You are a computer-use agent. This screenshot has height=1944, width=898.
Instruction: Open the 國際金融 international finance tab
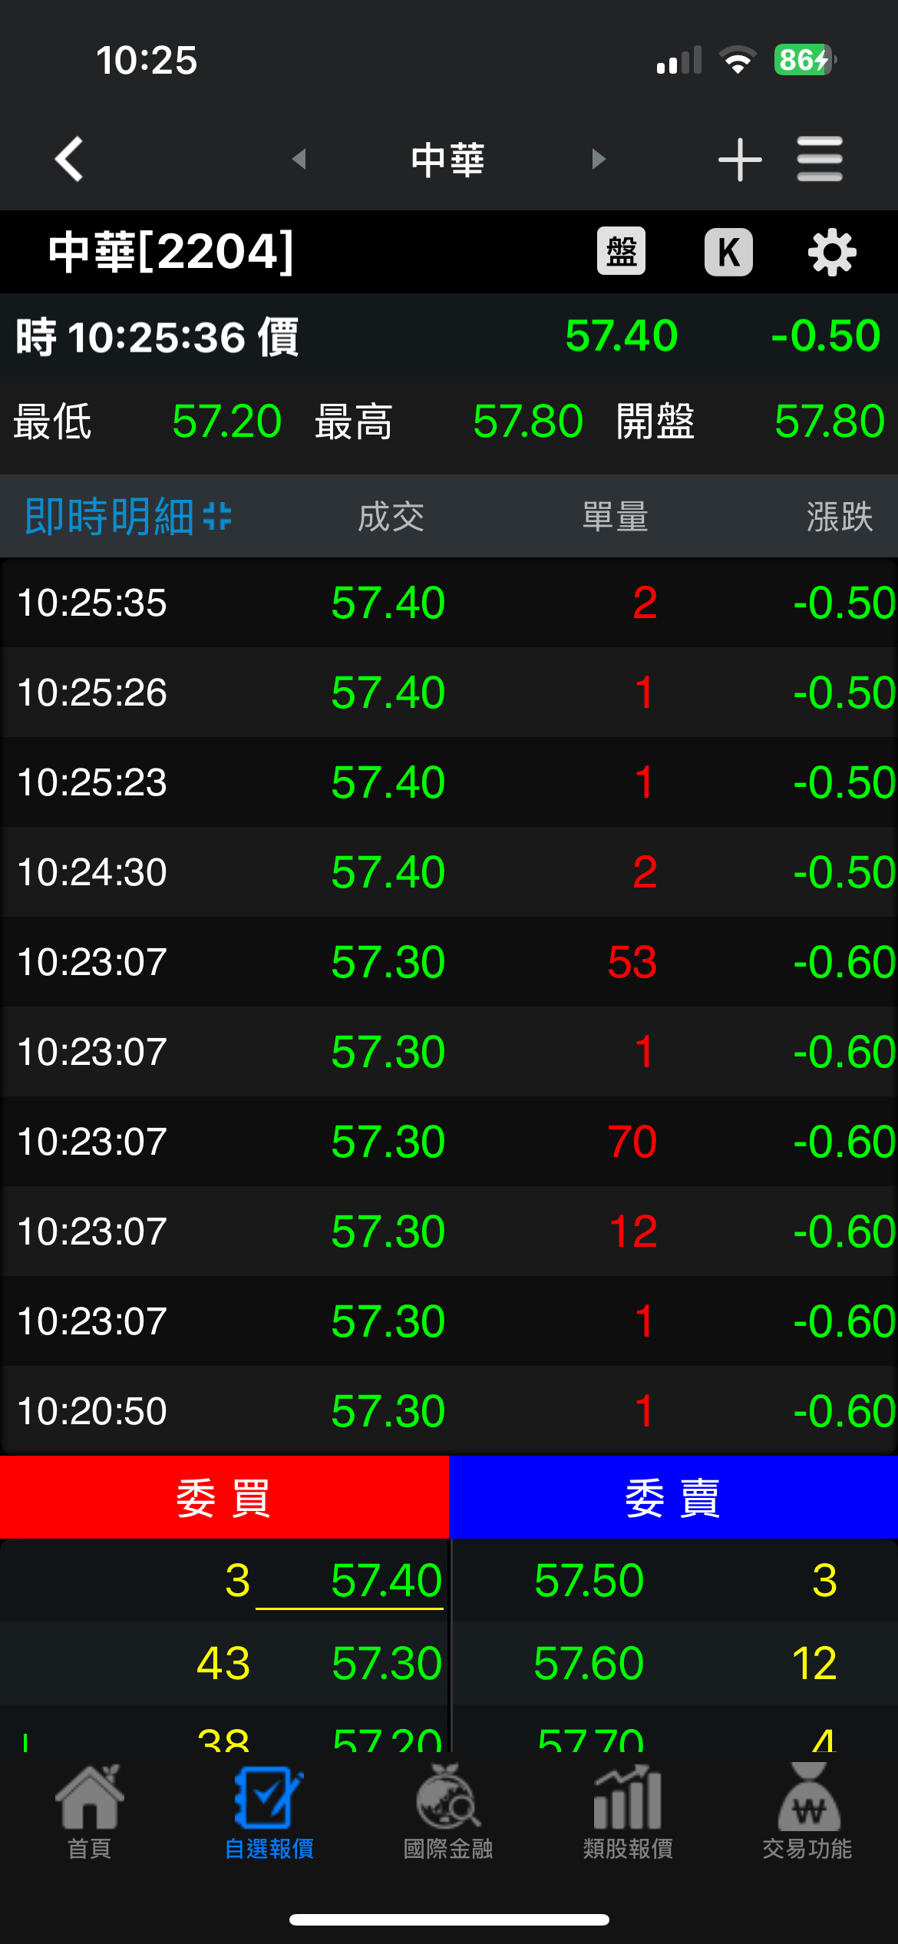click(448, 1812)
